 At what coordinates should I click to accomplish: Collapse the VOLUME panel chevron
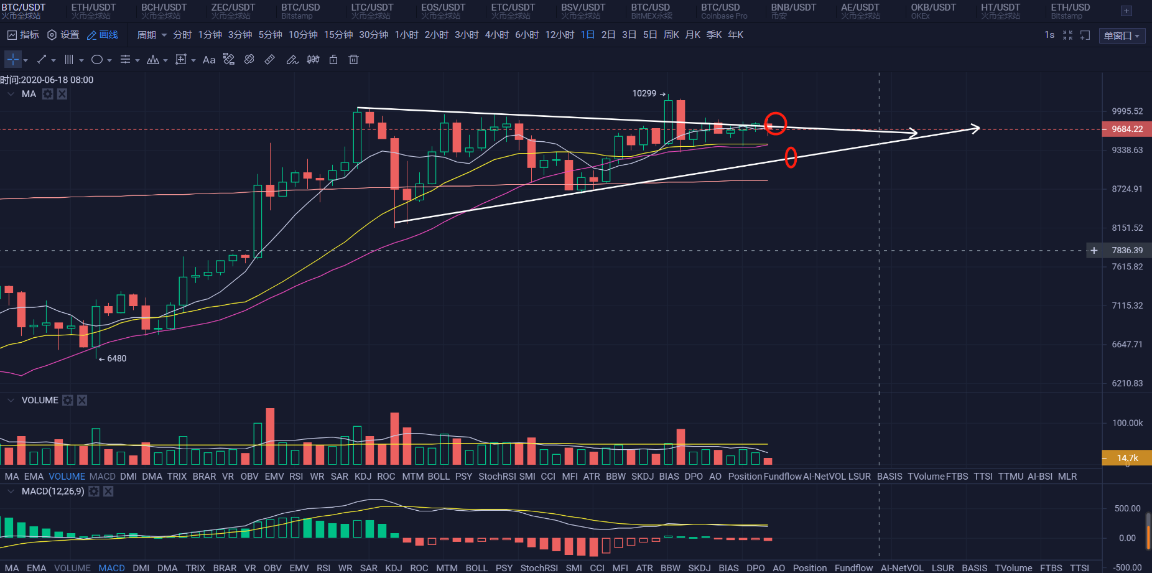[11, 400]
